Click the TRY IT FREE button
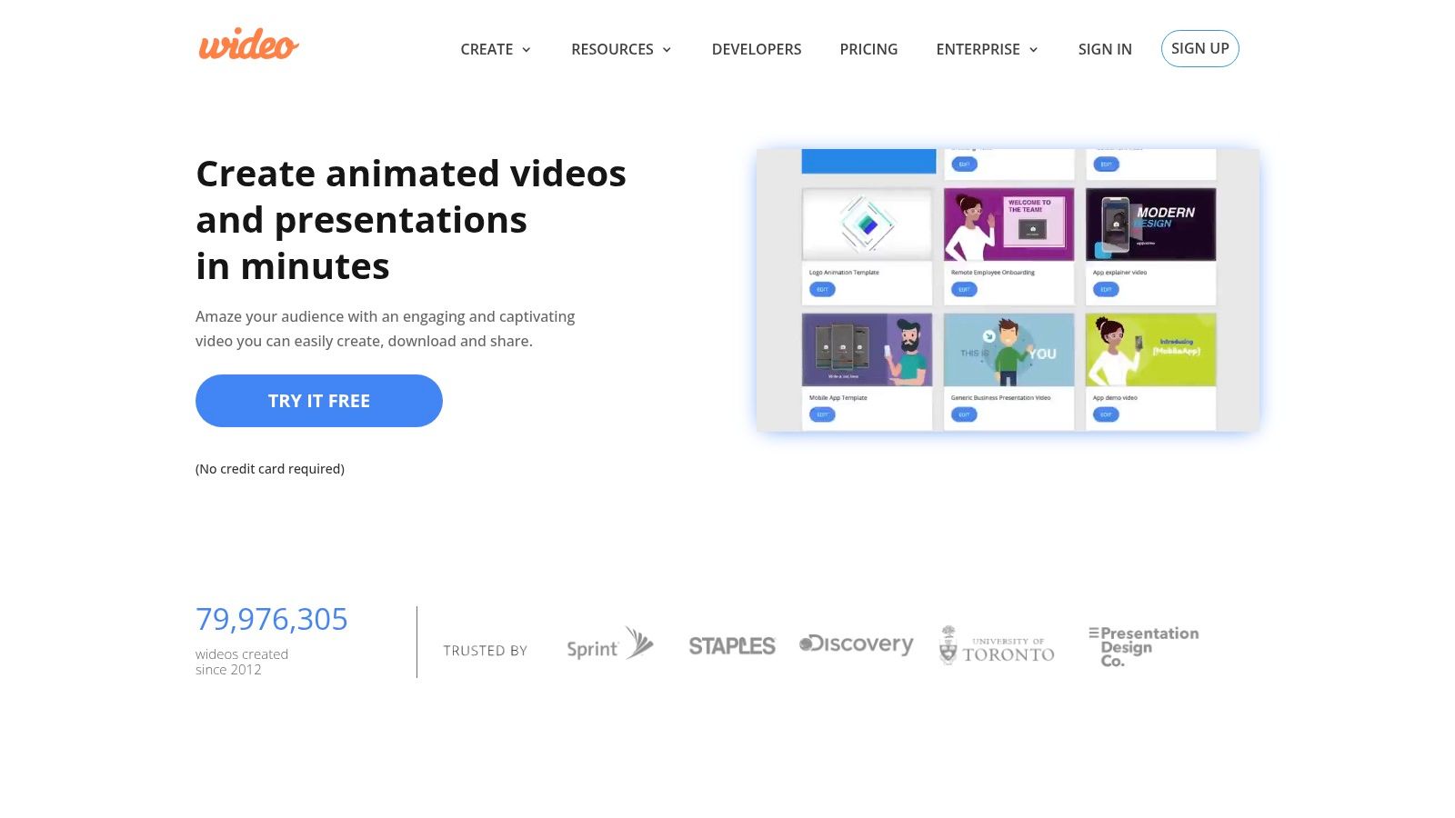The height and width of the screenshot is (818, 1455). [x=319, y=401]
